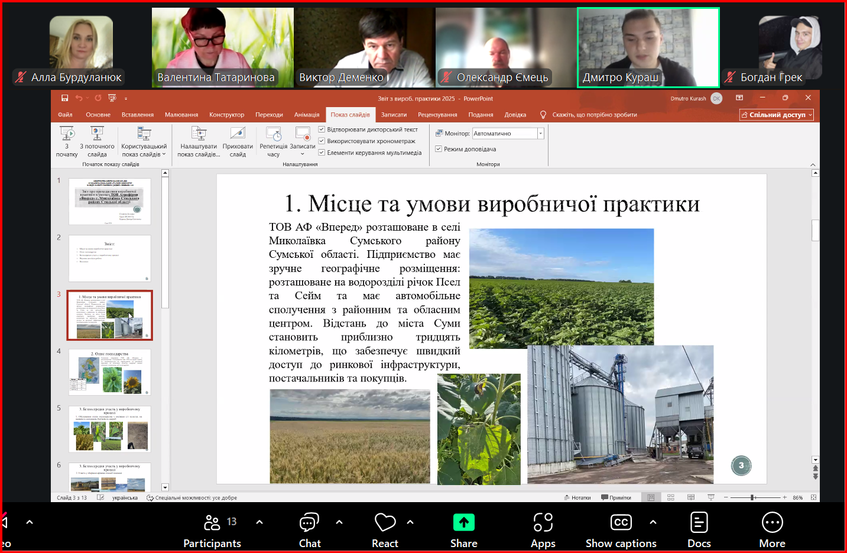Open the Монітор dropdown set to Автоматично
This screenshot has height=553, width=847.
coord(540,134)
